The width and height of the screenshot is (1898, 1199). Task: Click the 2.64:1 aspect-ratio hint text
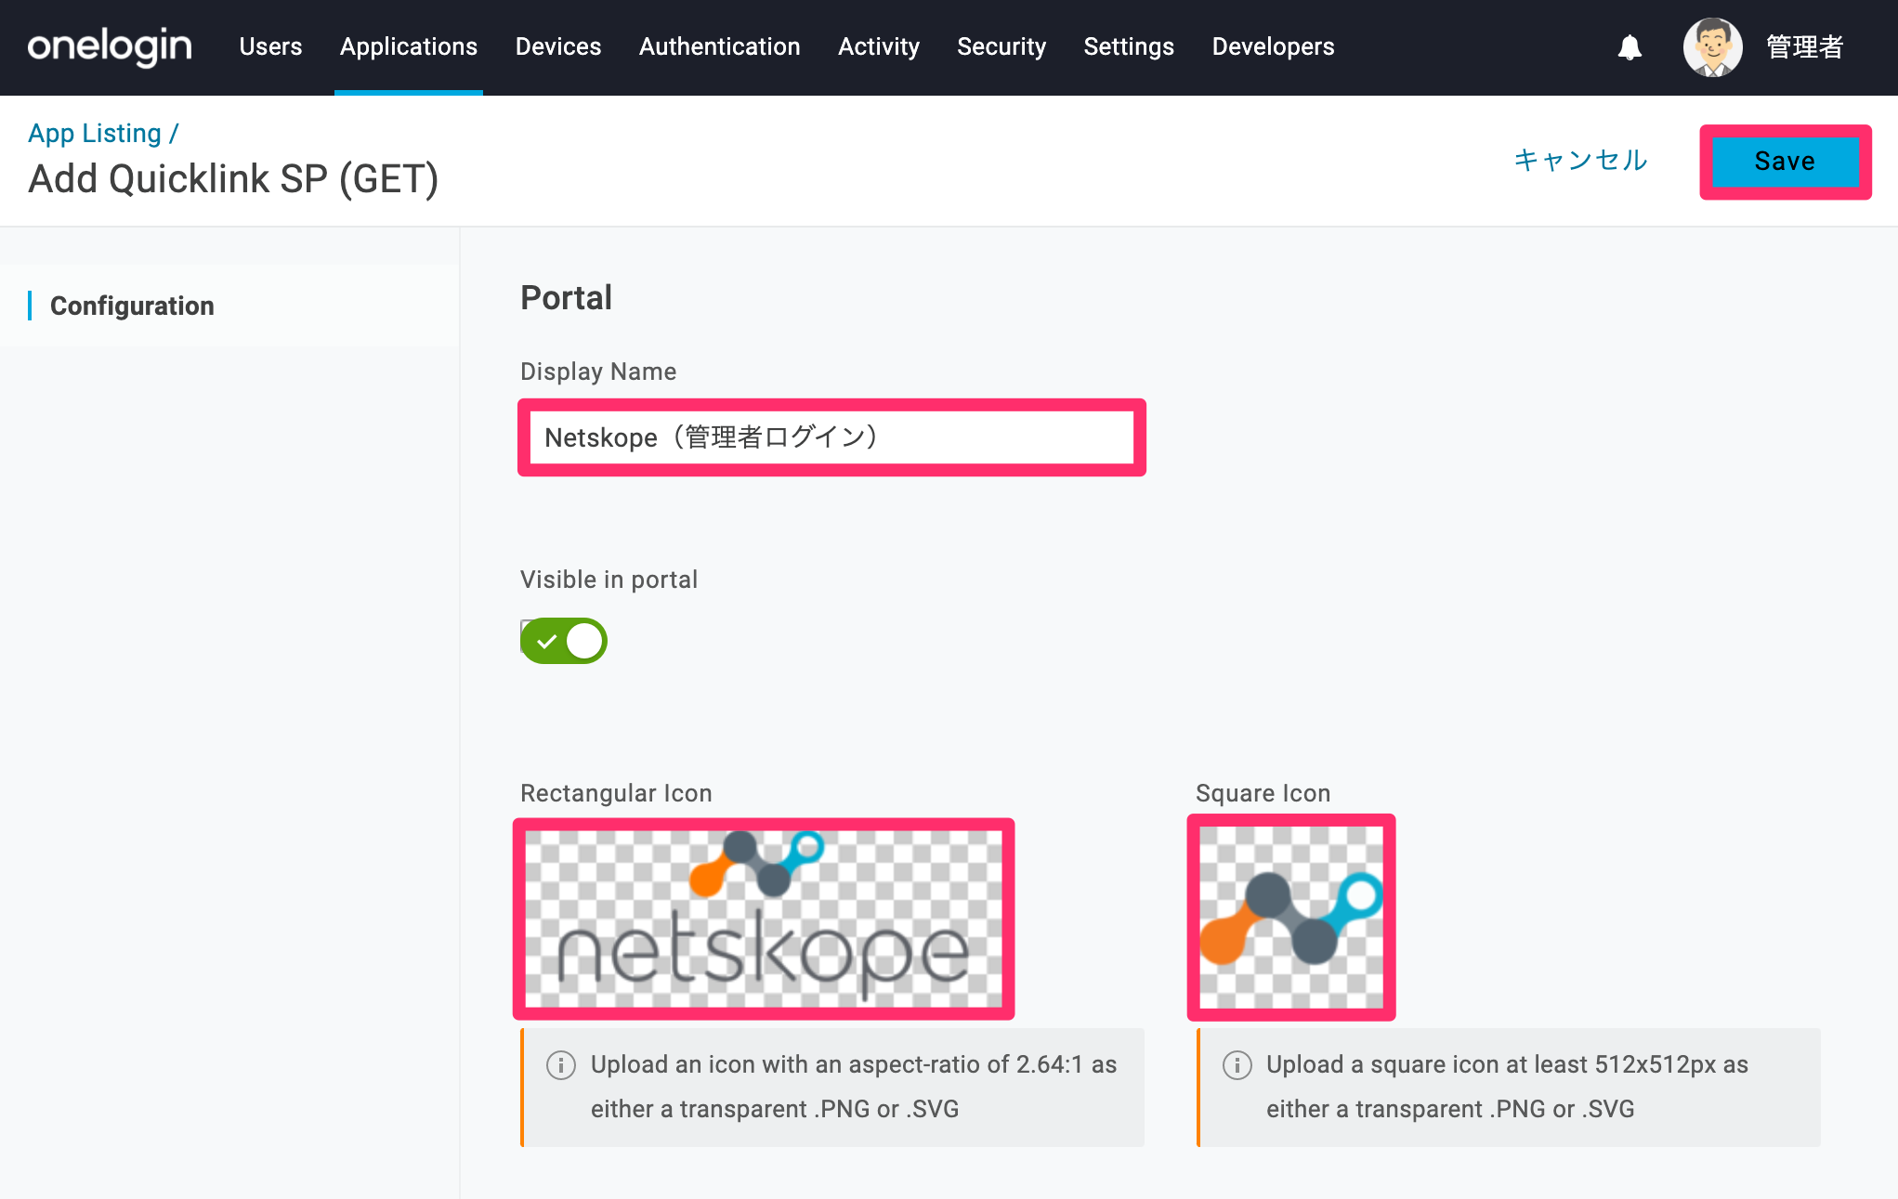pyautogui.click(x=854, y=1087)
